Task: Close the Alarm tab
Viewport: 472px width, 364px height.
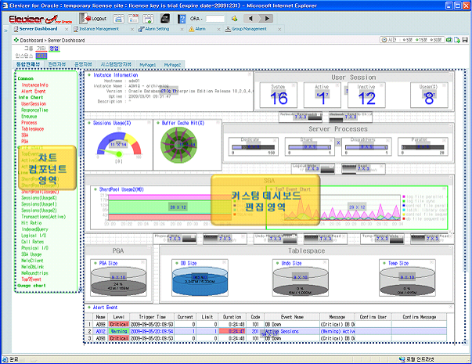Action: tap(219, 29)
